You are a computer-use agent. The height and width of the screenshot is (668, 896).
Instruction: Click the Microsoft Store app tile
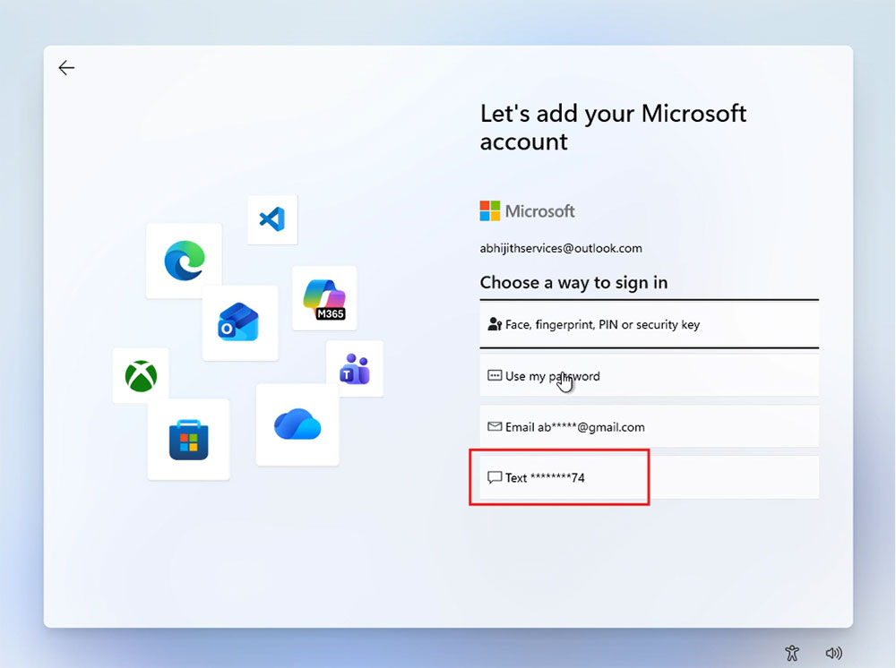tap(188, 439)
